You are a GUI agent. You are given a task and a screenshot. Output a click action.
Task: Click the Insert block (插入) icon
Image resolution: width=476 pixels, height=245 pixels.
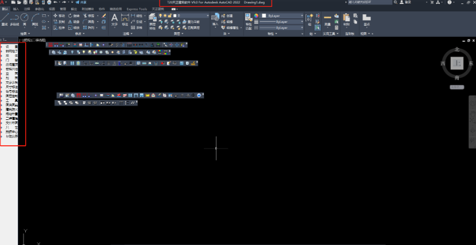tap(215, 20)
